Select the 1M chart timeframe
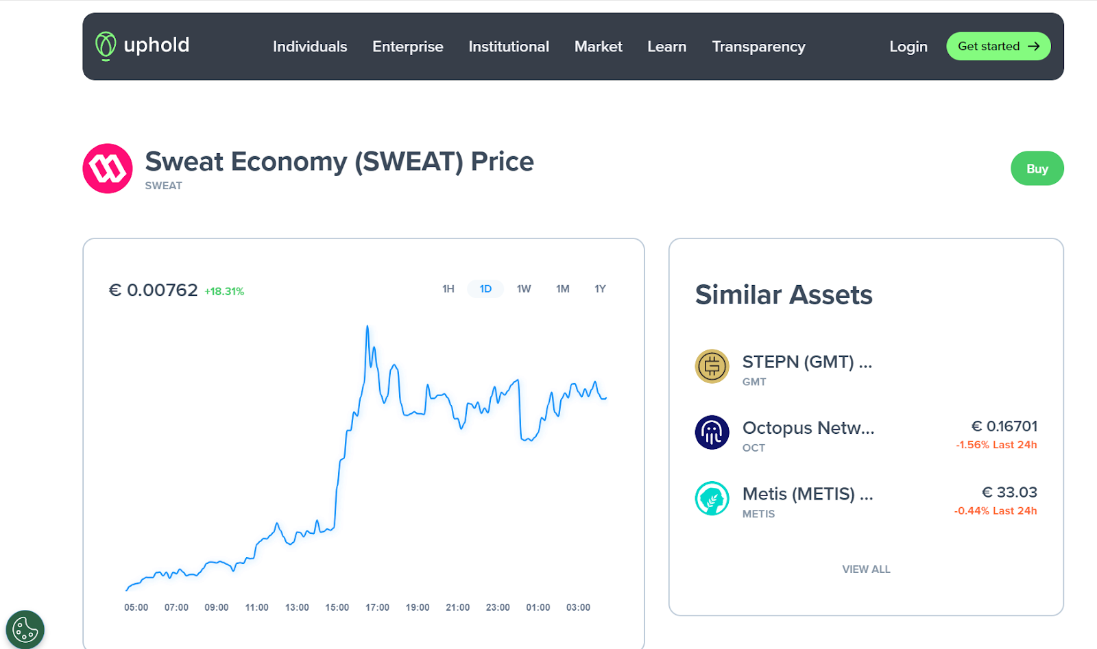Image resolution: width=1097 pixels, height=649 pixels. pyautogui.click(x=562, y=289)
